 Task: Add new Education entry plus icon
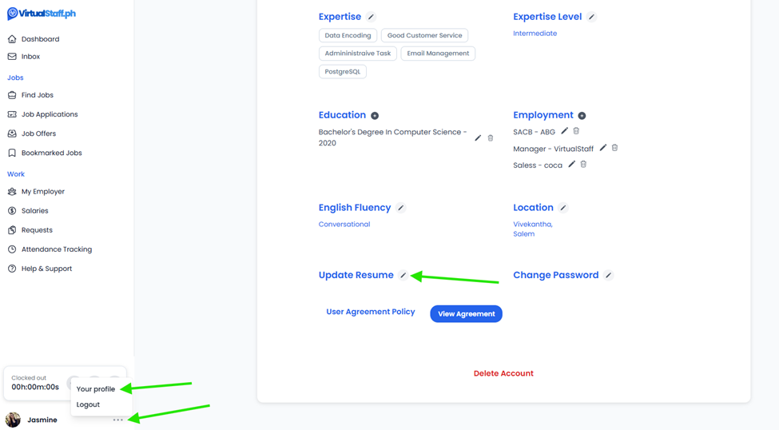click(x=375, y=115)
